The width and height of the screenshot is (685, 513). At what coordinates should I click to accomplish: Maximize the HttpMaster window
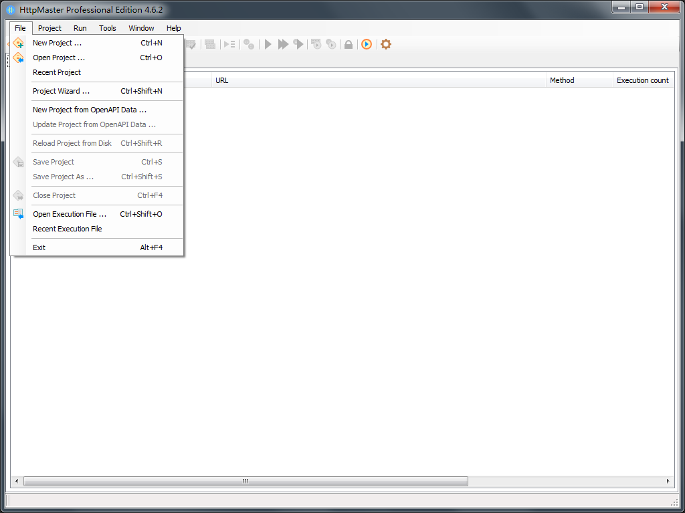pyautogui.click(x=640, y=7)
